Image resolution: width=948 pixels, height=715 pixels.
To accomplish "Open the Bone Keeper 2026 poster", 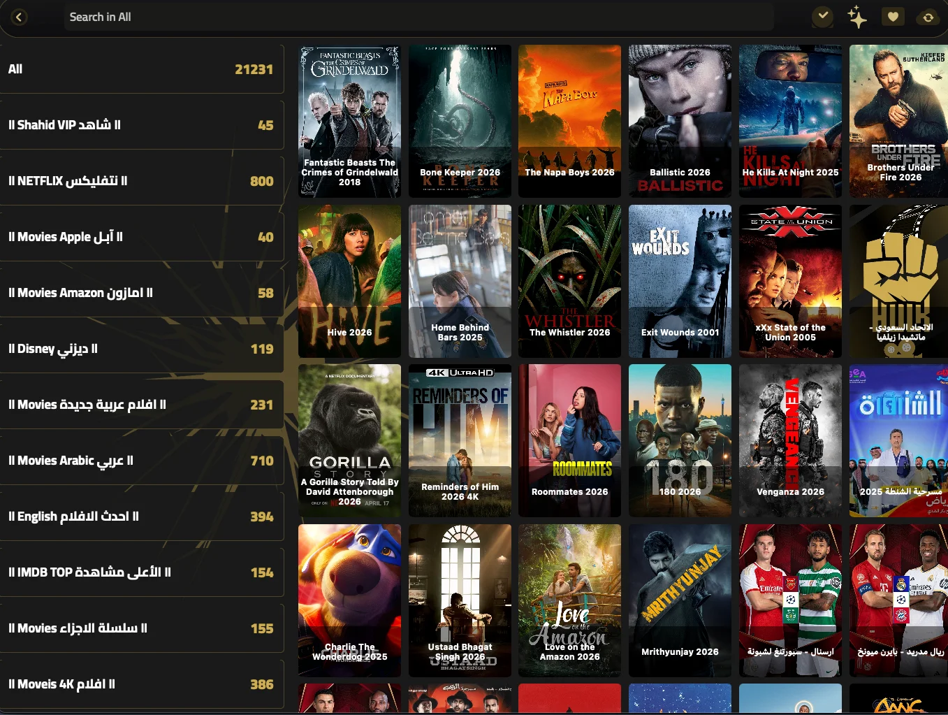I will click(x=460, y=122).
